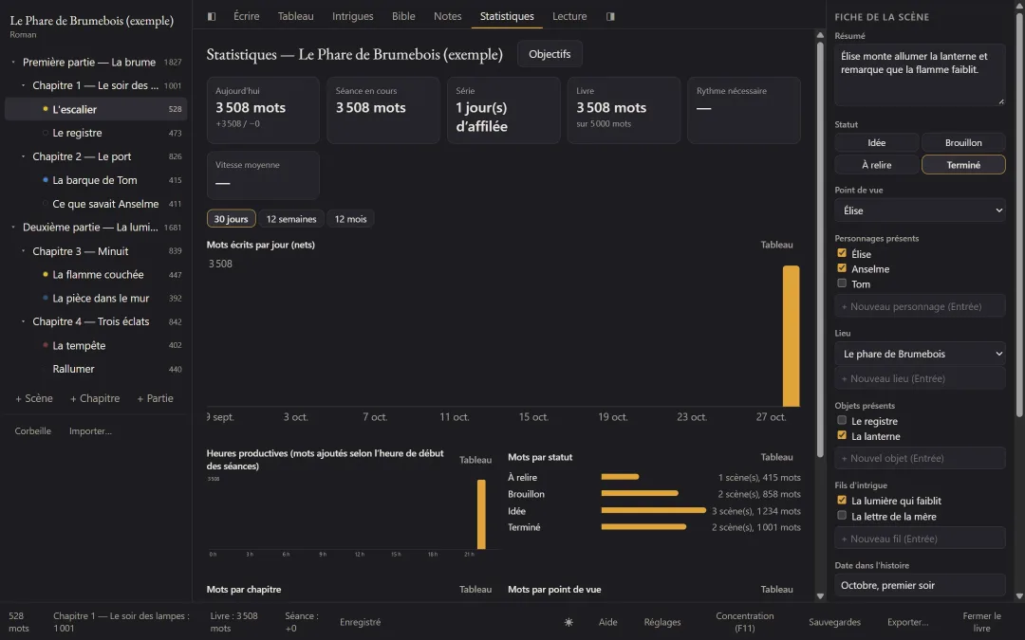Screen dimensions: 1025x640
Task: Collapse the Deuxième partie tree arrow
Action: pos(13,228)
